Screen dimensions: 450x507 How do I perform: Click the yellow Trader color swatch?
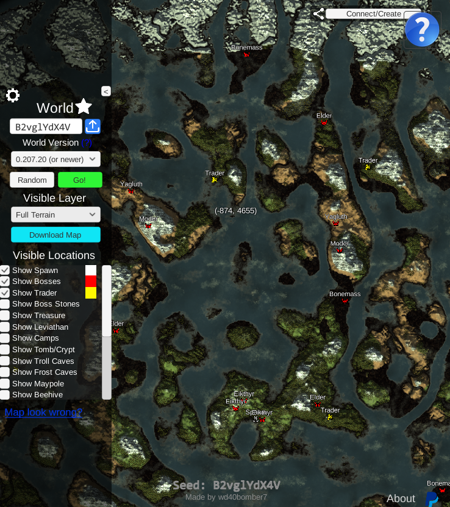[x=91, y=292]
